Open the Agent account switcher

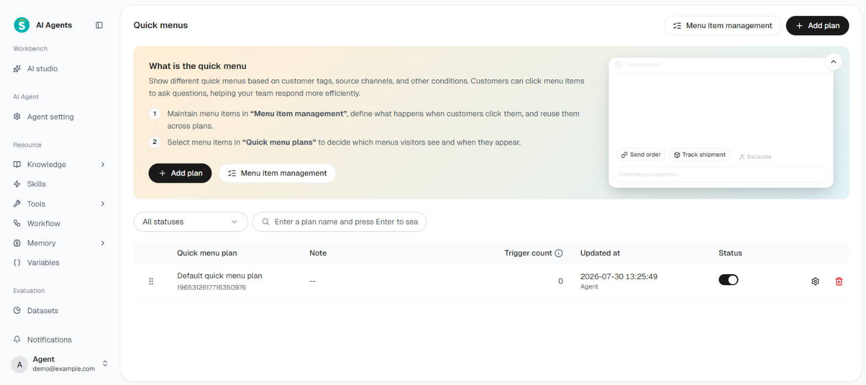(x=60, y=364)
